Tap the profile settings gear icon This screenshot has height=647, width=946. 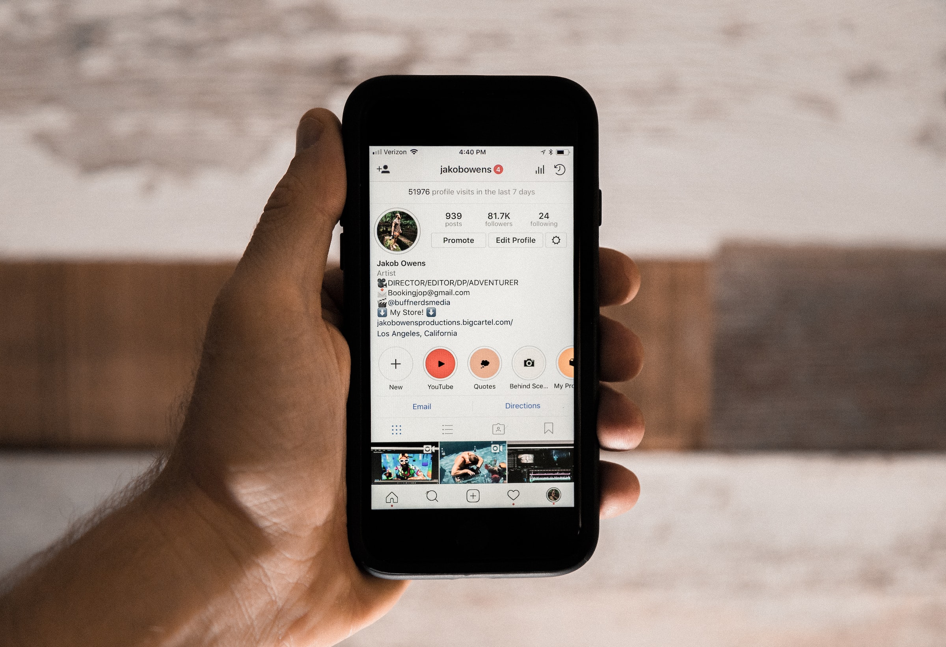[554, 240]
